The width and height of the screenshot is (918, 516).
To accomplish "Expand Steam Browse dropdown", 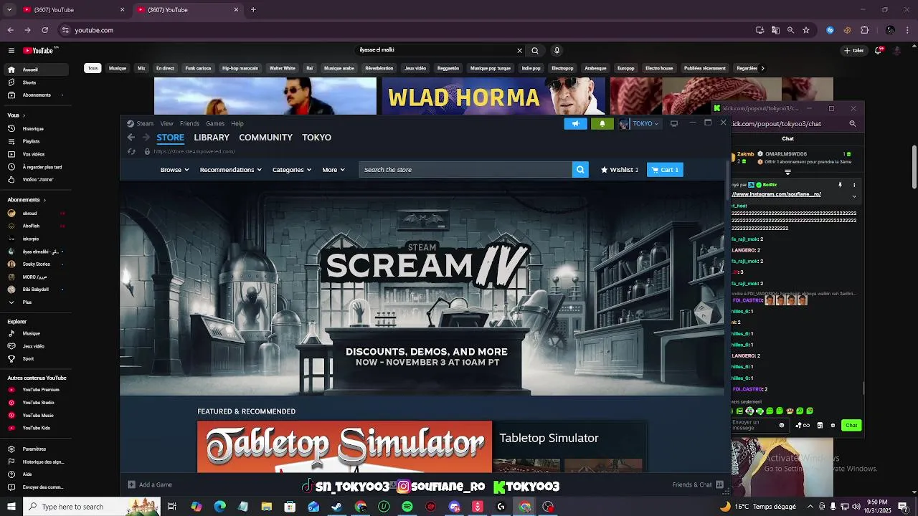I will (174, 170).
